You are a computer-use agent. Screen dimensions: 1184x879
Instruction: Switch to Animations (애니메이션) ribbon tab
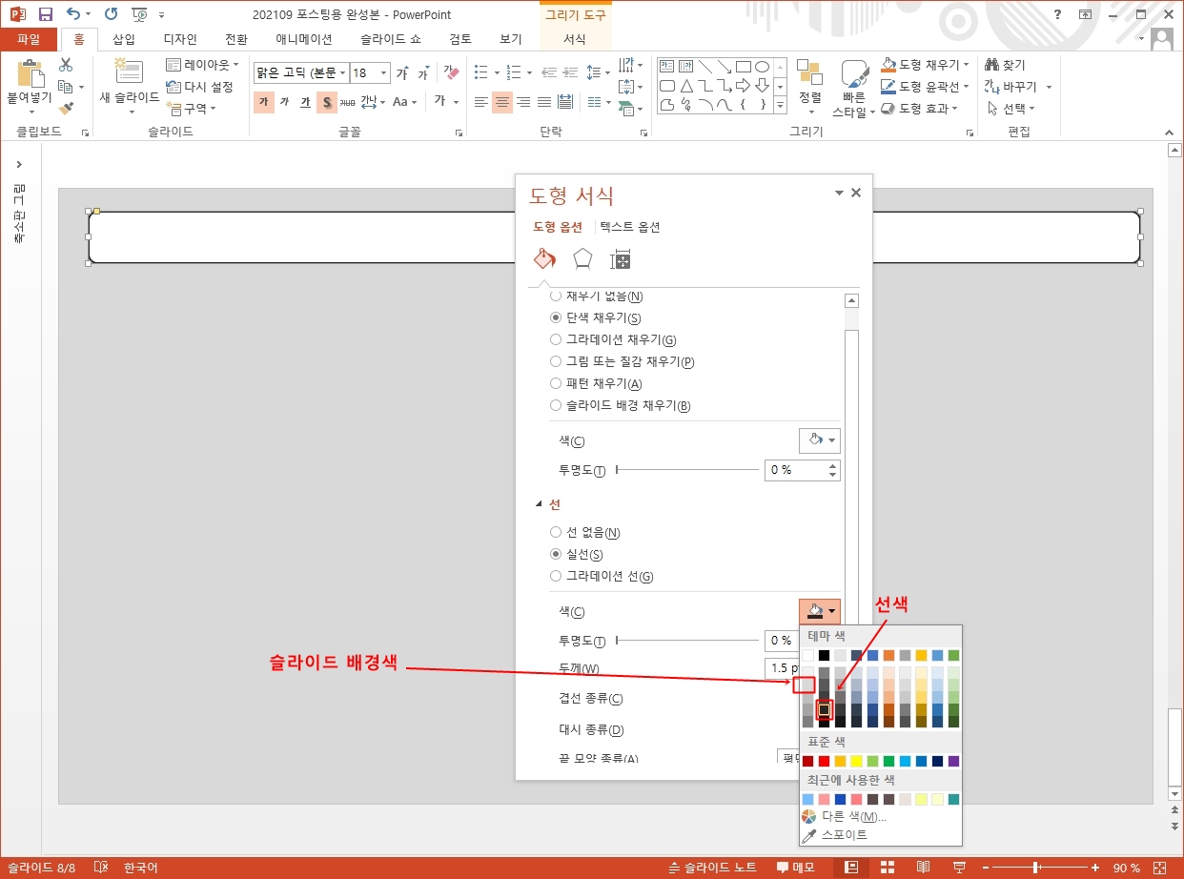(303, 39)
